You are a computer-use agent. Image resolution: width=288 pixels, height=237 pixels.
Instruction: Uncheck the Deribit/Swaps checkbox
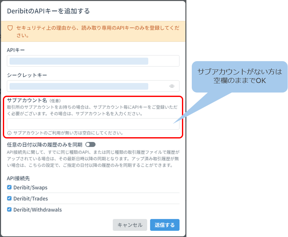(9, 187)
